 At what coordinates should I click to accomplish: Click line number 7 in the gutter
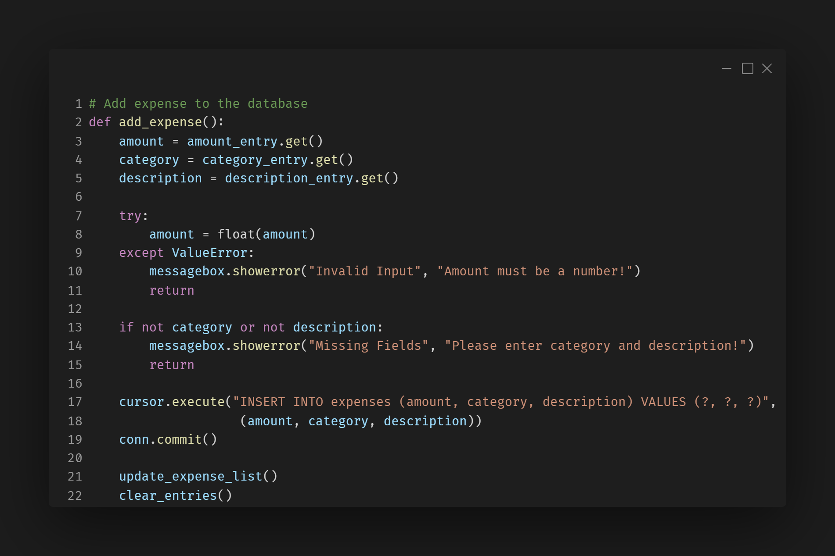79,216
